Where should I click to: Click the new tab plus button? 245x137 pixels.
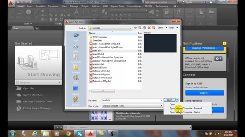[37, 28]
